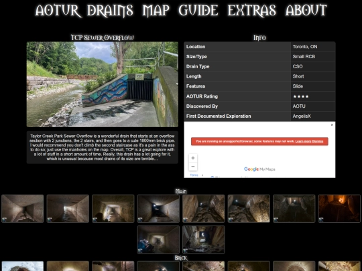The width and height of the screenshot is (362, 271).
Task: Select the Small RCB size value
Action: tap(304, 57)
